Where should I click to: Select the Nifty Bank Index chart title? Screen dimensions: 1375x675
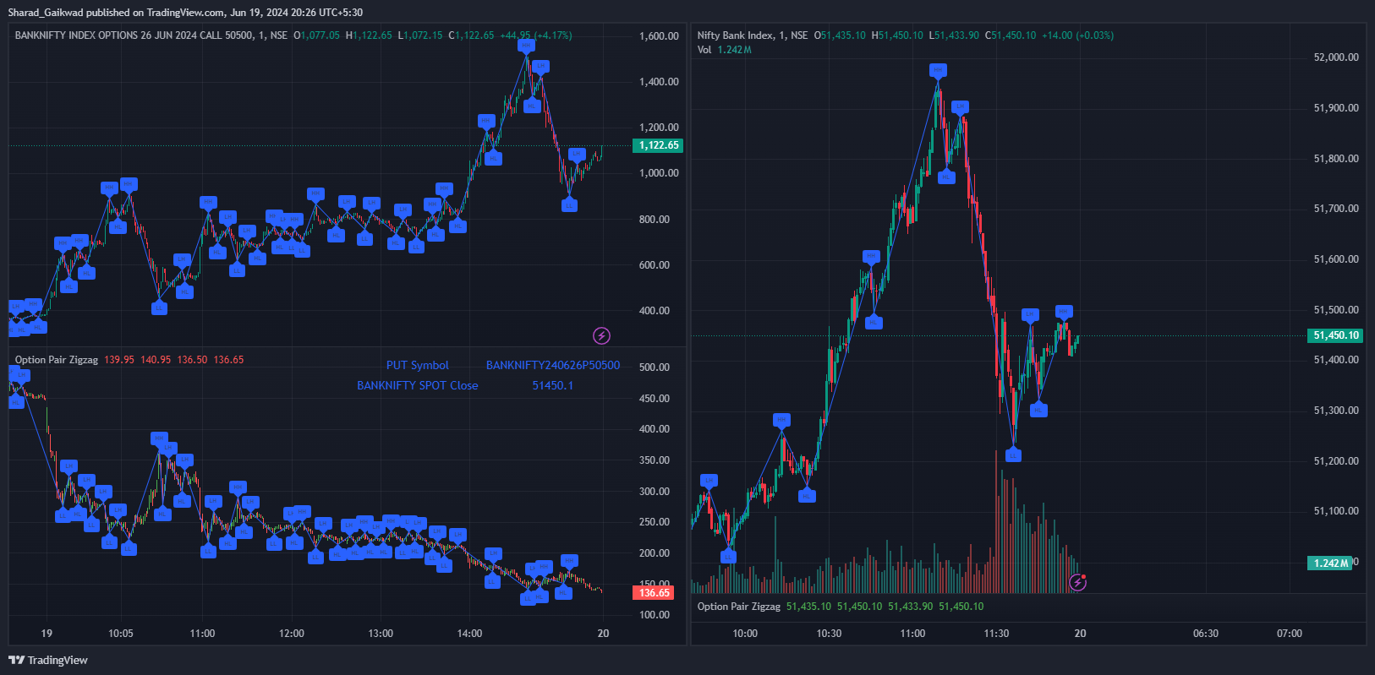[x=753, y=35]
